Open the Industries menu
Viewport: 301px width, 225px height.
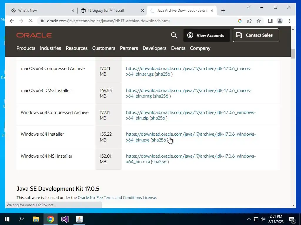[x=51, y=48]
